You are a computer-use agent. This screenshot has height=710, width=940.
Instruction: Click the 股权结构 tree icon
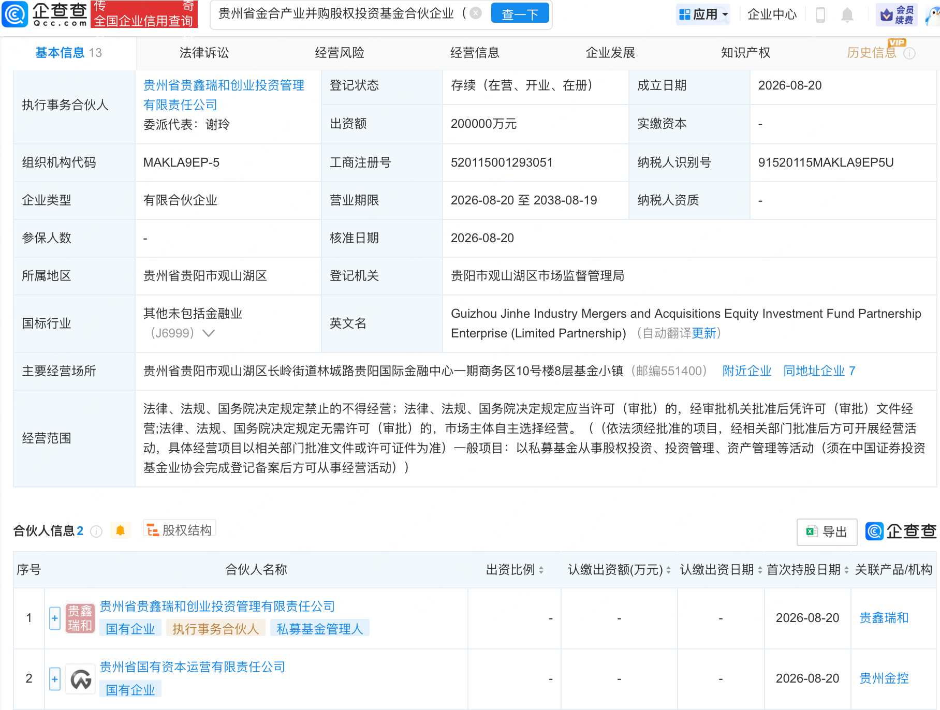[x=153, y=530]
